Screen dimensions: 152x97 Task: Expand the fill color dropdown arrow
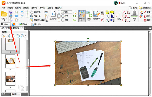click(x=17, y=24)
